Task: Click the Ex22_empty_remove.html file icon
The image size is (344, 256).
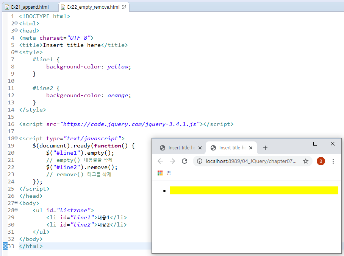Action: pos(63,7)
